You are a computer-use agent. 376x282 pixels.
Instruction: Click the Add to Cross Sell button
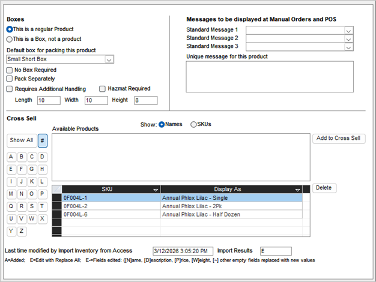[x=339, y=139]
